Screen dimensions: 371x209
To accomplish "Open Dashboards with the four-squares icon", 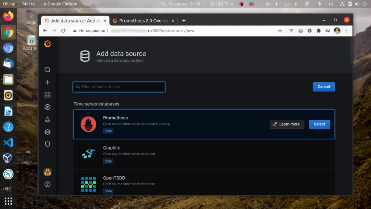I will (47, 94).
